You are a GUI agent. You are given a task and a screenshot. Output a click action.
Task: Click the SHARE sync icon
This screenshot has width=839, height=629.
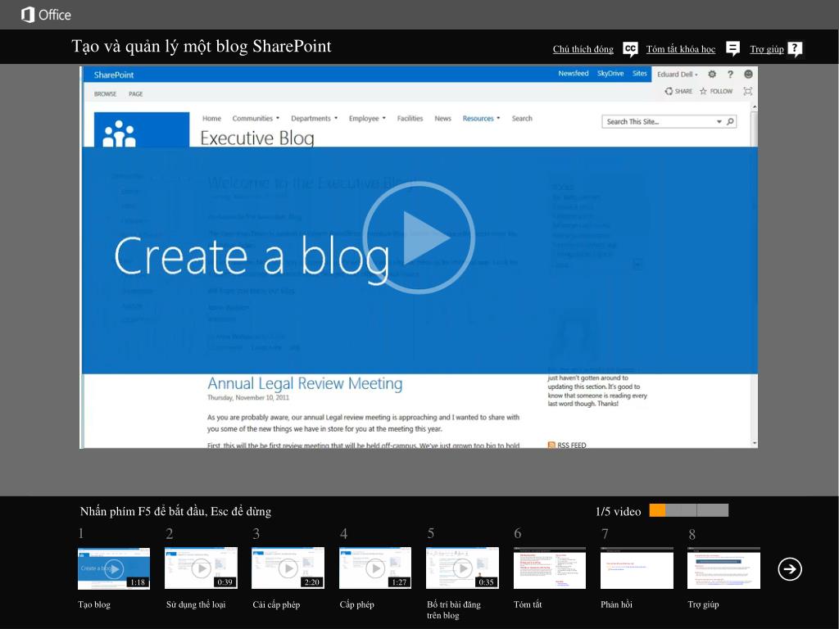tap(669, 92)
